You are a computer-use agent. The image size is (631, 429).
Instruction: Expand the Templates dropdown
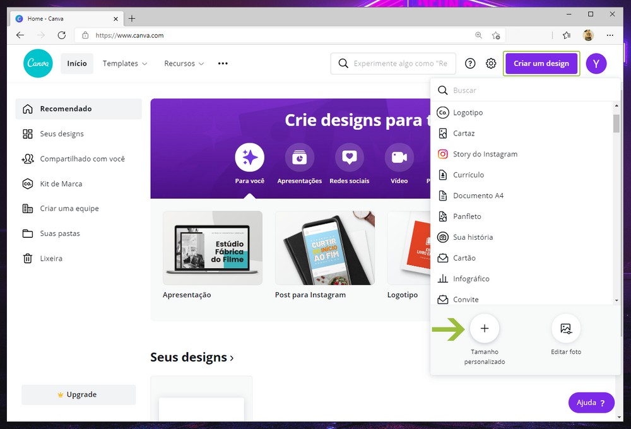(125, 63)
